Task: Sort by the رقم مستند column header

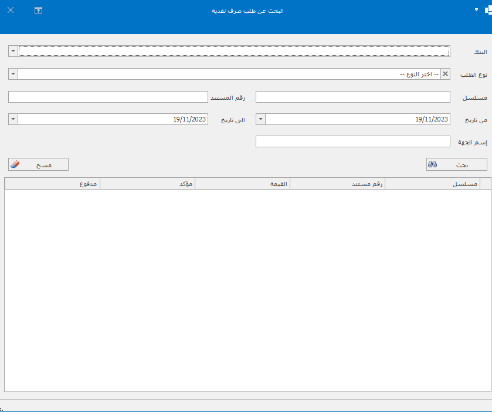Action: click(x=337, y=184)
